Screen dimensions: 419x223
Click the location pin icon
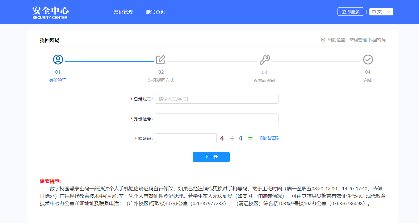323,40
